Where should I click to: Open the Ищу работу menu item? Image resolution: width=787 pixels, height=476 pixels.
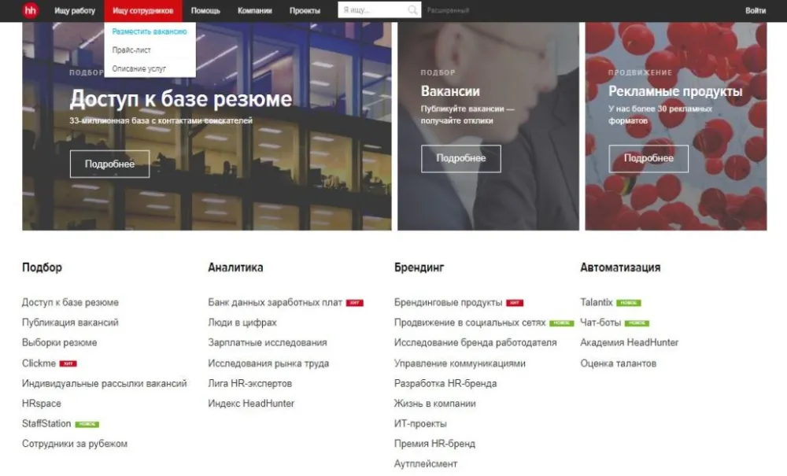click(75, 10)
